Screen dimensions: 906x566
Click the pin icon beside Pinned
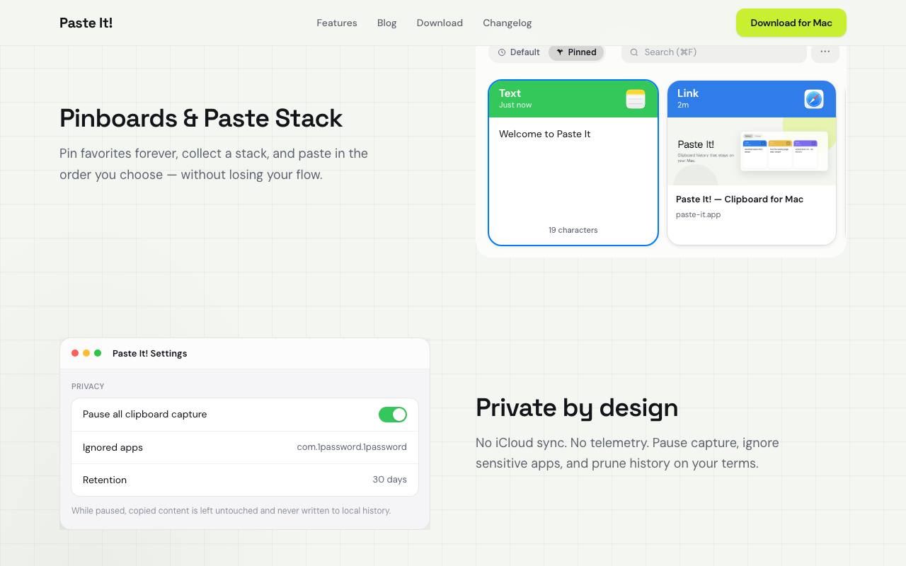560,52
